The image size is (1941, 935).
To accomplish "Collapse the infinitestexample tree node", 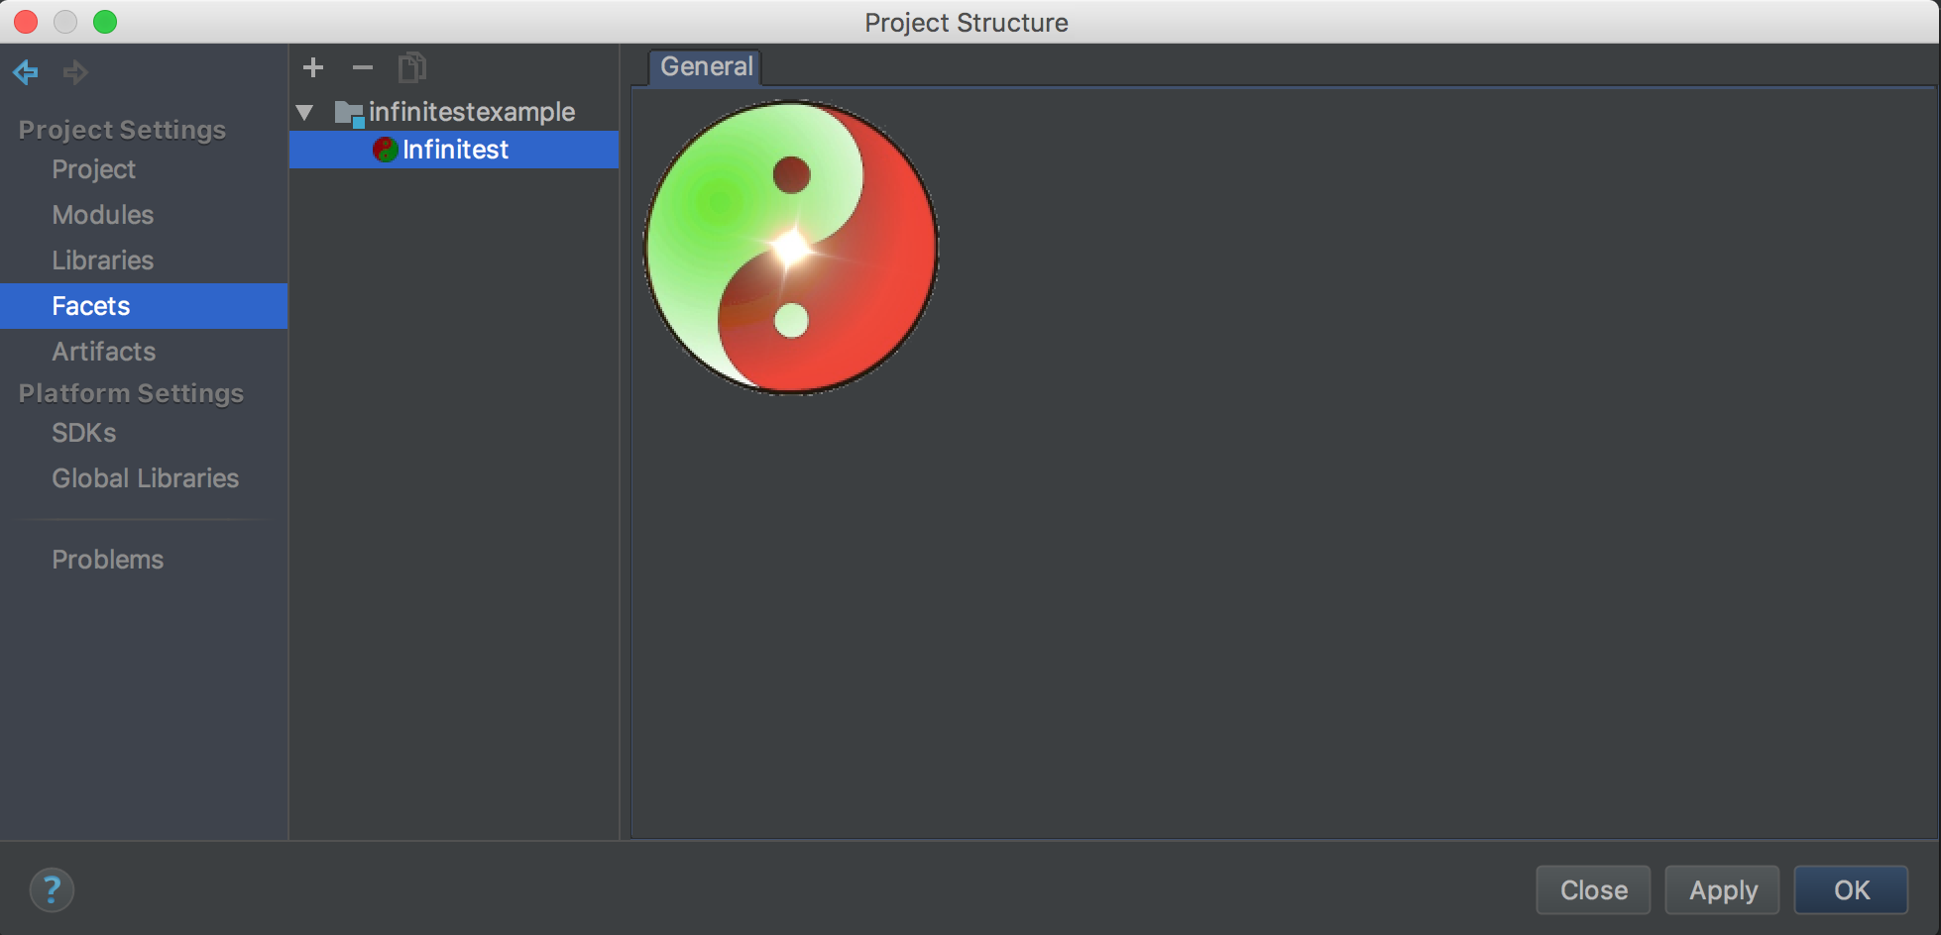I will (305, 112).
